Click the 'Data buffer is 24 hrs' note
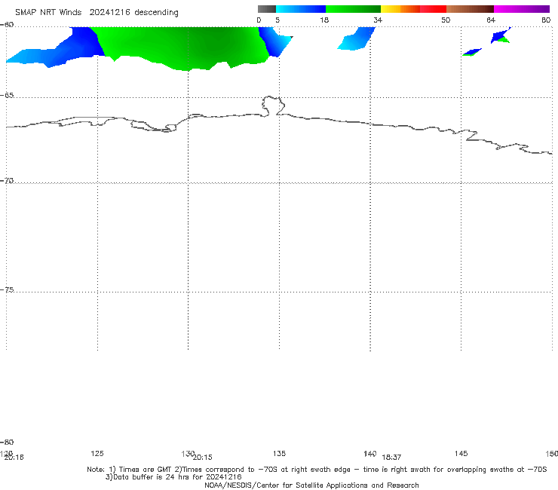The height and width of the screenshot is (490, 558). (173, 477)
